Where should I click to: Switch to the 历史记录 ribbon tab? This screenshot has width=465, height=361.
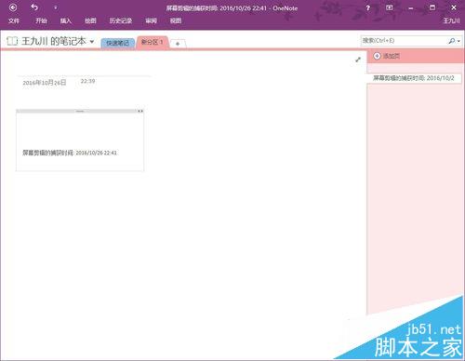(x=121, y=20)
